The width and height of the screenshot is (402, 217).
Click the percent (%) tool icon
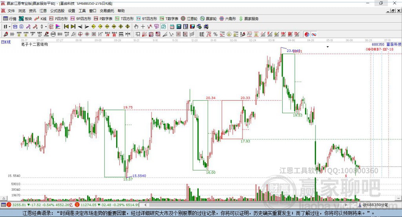tap(216, 34)
